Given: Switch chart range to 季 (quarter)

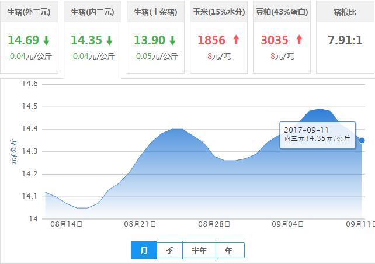Looking at the screenshot, I should (169, 251).
